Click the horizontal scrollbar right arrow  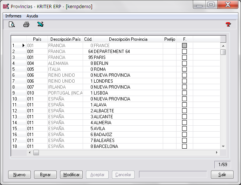[x=217, y=152]
